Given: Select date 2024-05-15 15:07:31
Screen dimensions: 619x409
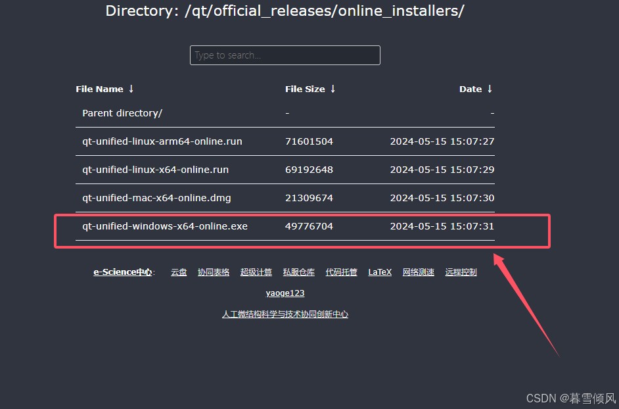Looking at the screenshot, I should coord(442,226).
